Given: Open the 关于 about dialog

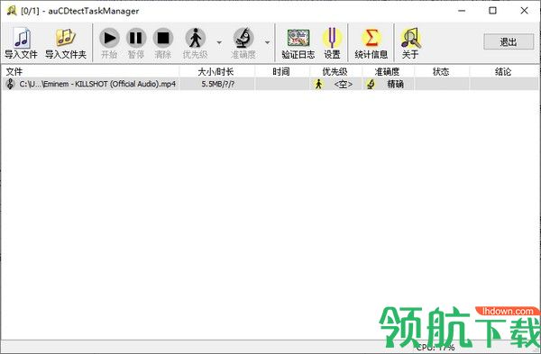Looking at the screenshot, I should (x=410, y=42).
